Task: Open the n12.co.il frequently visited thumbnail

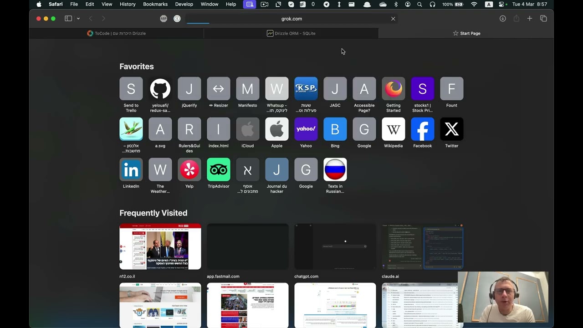Action: (160, 246)
